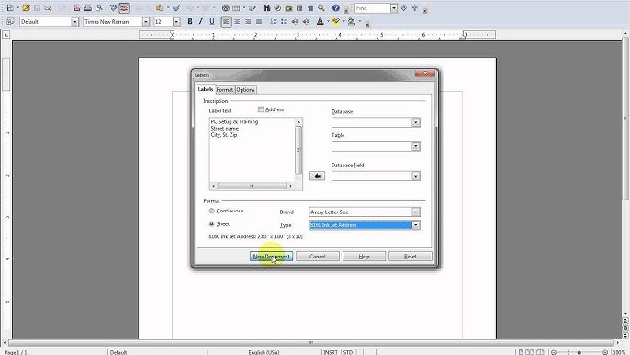Click the New Document button
This screenshot has width=630, height=355.
[x=271, y=257]
